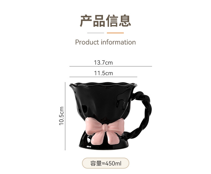Click the 11.5cm horizontal measurement line
The width and height of the screenshot is (211, 174).
[x=103, y=77]
